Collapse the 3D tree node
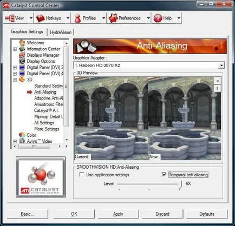This screenshot has height=226, width=235. pyautogui.click(x=15, y=79)
